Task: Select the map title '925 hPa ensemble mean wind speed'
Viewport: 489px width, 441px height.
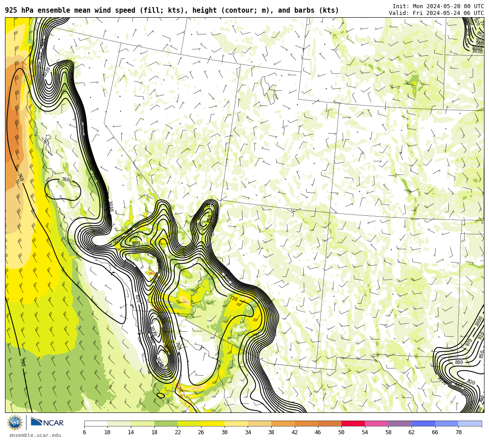Action: point(71,10)
